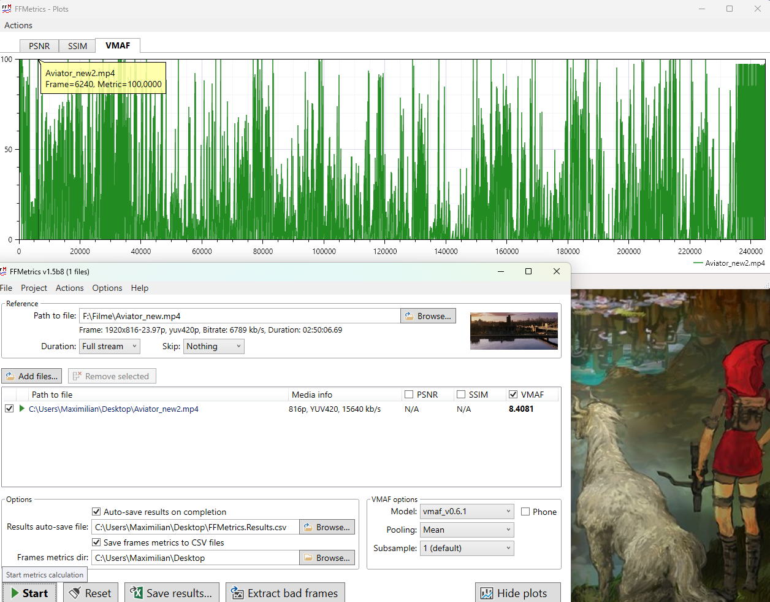Click the Frames metrics dir field

tap(195, 558)
